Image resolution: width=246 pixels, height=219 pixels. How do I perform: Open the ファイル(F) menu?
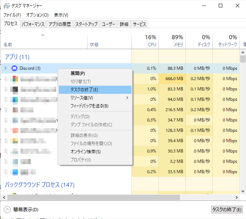12,15
